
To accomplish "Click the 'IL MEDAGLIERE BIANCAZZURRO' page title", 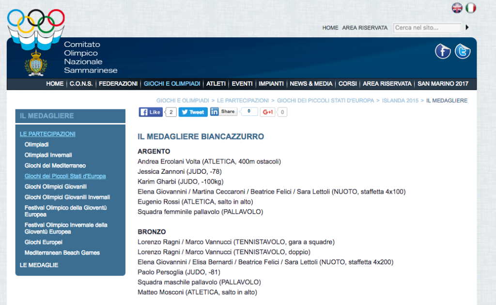I will 201,137.
